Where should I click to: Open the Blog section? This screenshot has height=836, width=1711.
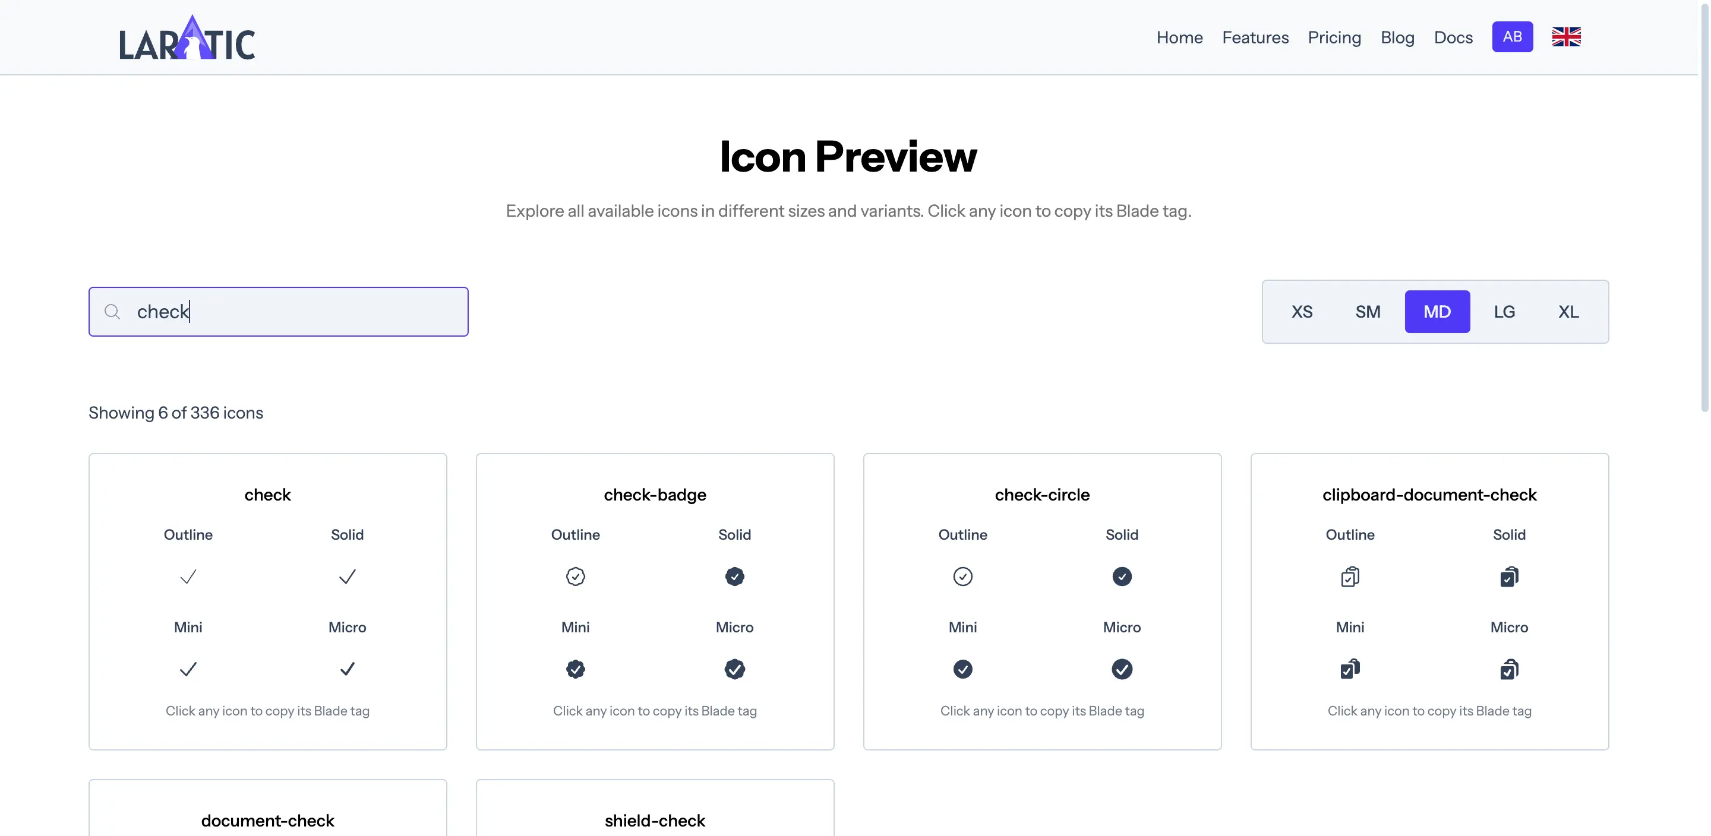[x=1397, y=38]
